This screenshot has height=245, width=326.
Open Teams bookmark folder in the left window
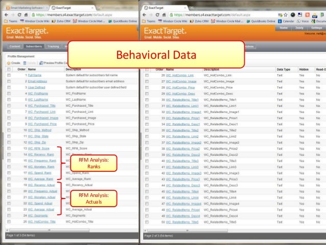point(11,21)
